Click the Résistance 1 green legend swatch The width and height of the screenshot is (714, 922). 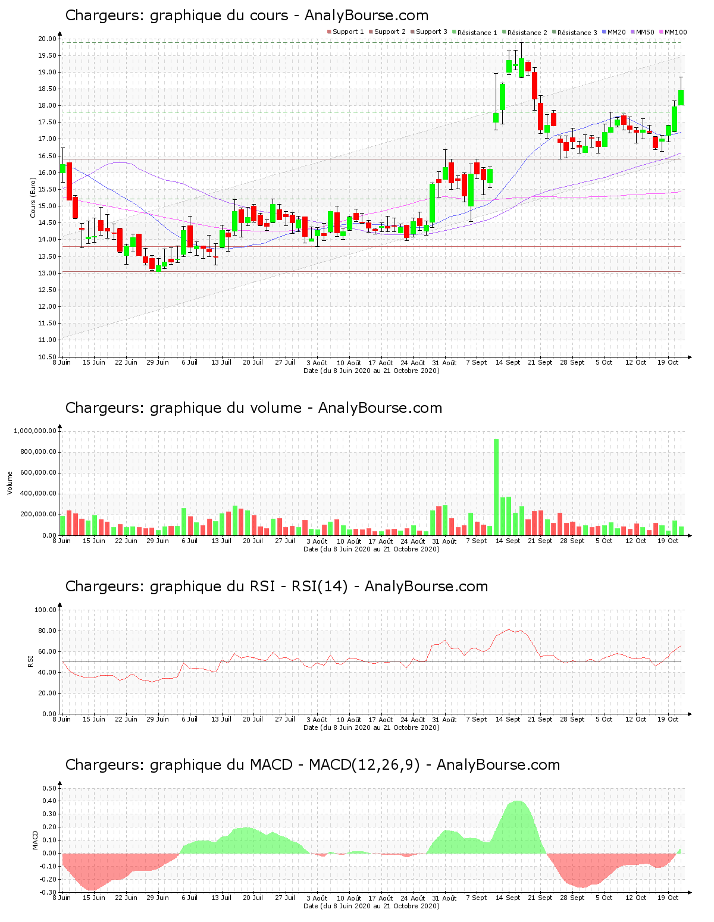pyautogui.click(x=454, y=32)
